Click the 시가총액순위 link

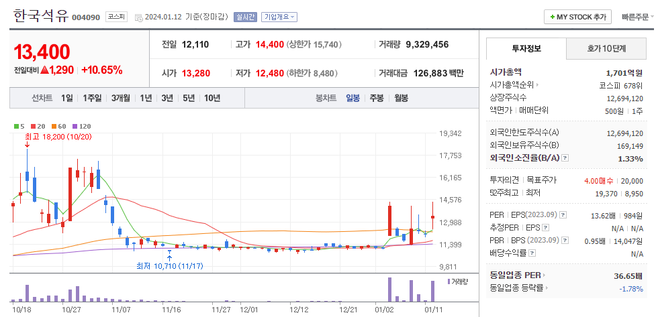(x=512, y=85)
